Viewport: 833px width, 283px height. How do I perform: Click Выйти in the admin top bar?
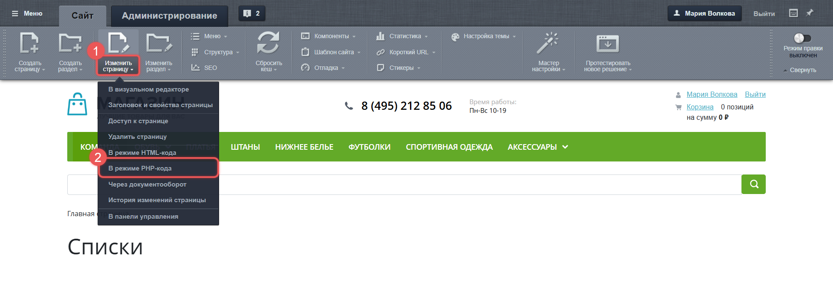764,14
